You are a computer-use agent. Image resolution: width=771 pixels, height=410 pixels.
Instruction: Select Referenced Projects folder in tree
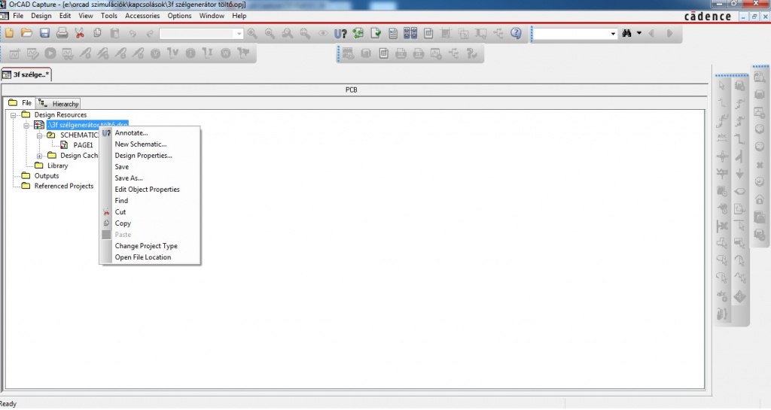click(x=64, y=186)
